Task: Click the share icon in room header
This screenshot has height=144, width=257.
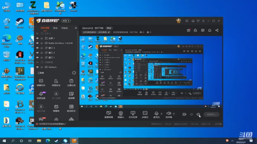Action: [217, 30]
